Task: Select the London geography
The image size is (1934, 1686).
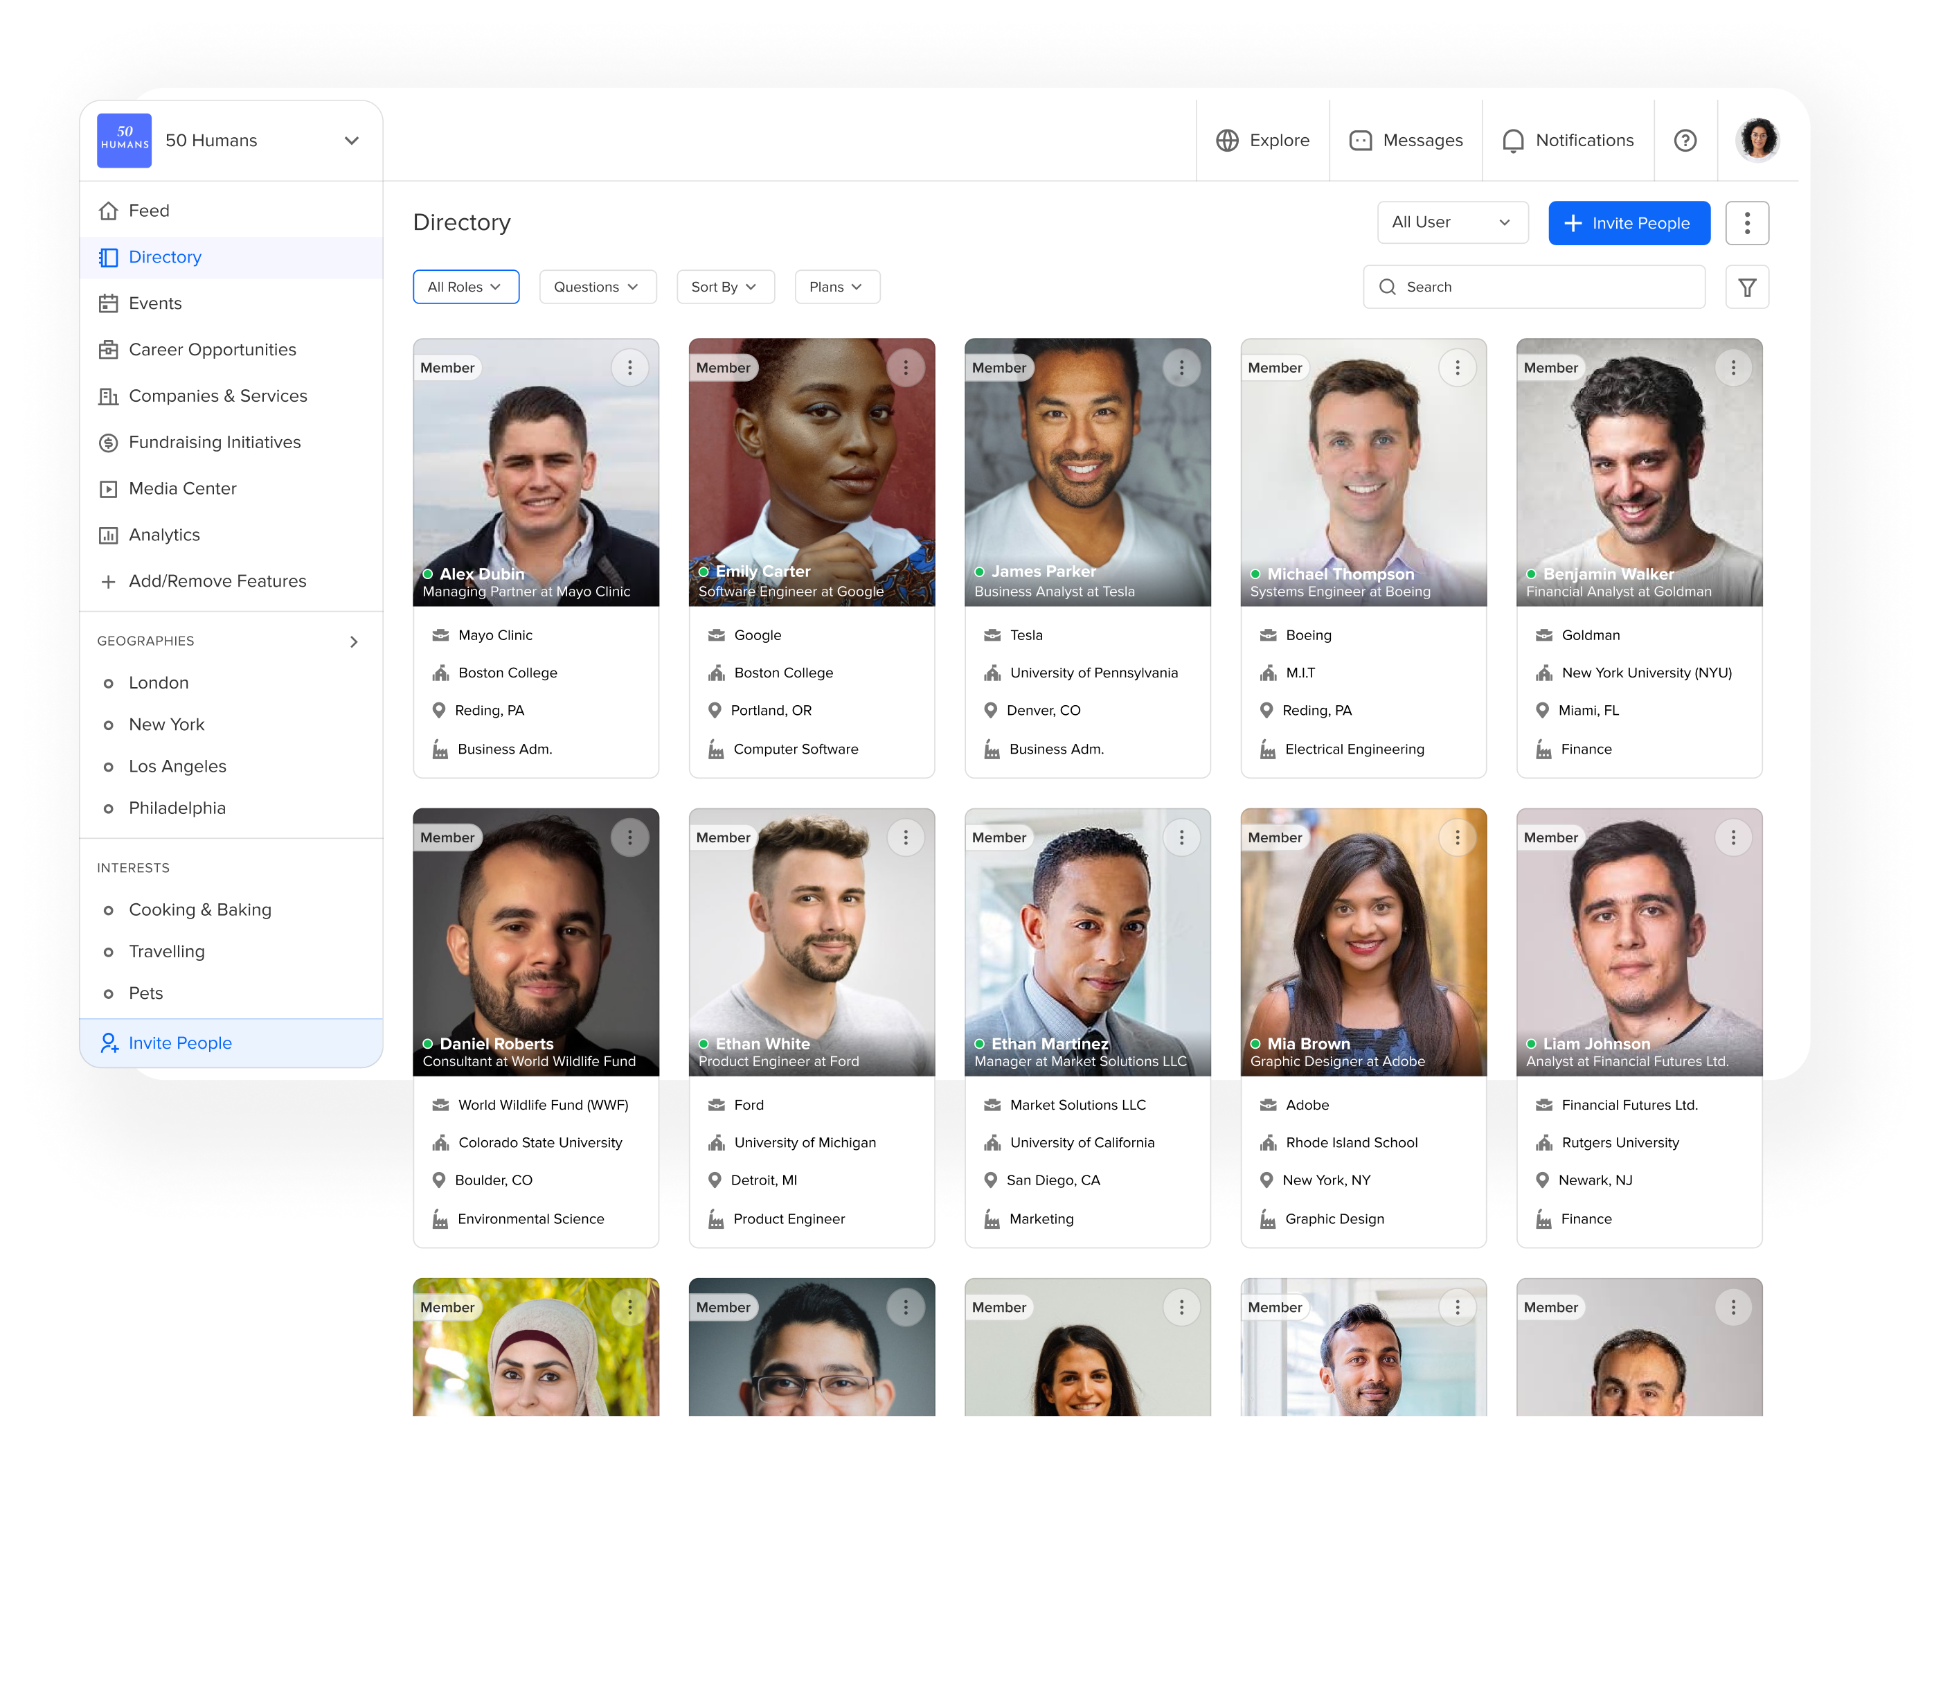Action: (x=158, y=683)
